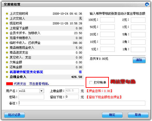Click the 留给下班 amount field
The height and width of the screenshot is (121, 152).
pos(72,97)
